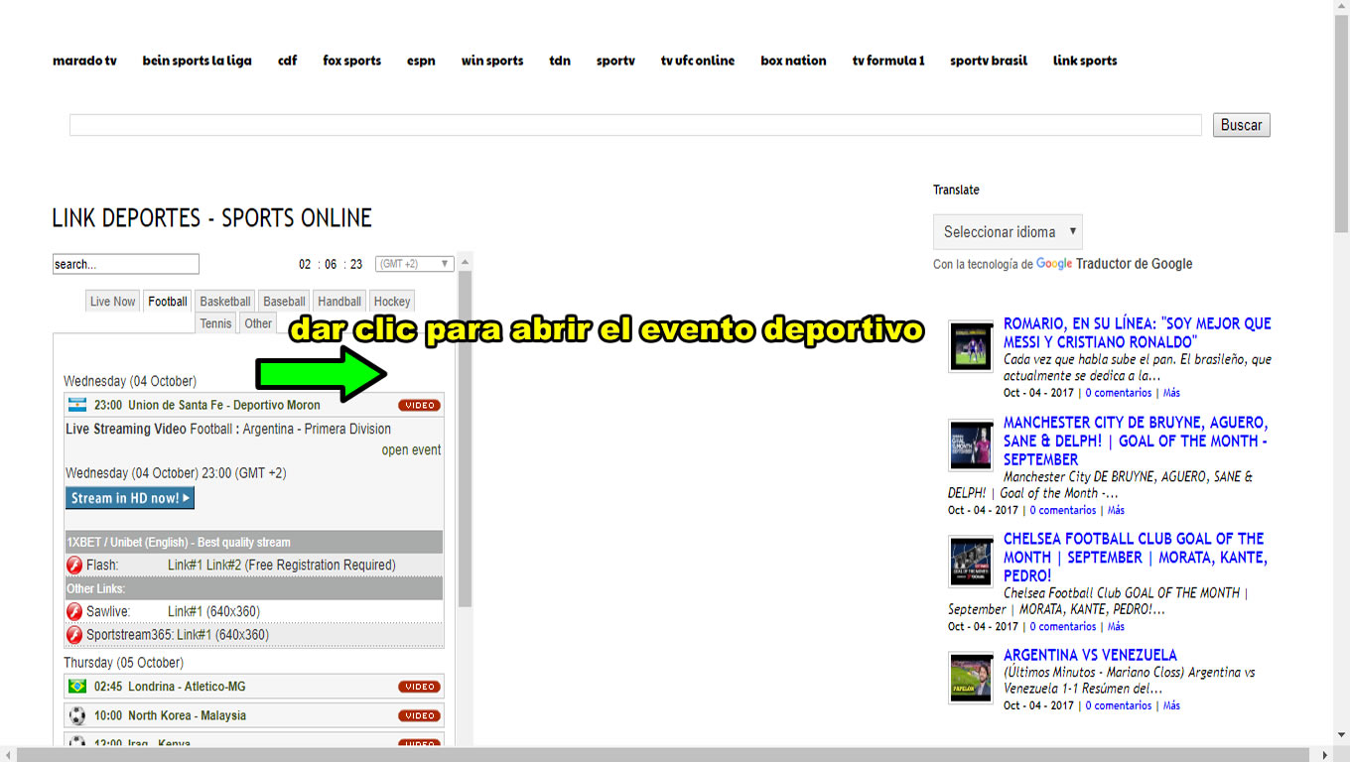Switch to the Baseball tab
The width and height of the screenshot is (1350, 762).
pos(284,302)
